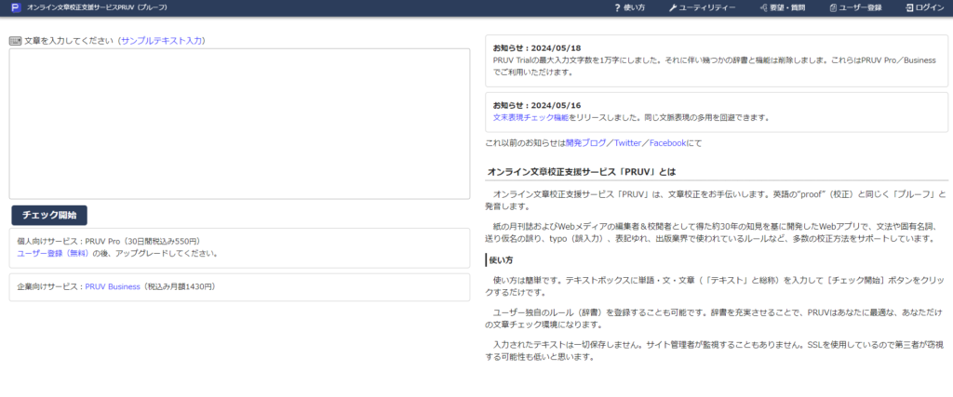Click the site title オンライン文章校正支援サービスPRUV
Viewport: 953px width, 397px height.
pos(97,7)
